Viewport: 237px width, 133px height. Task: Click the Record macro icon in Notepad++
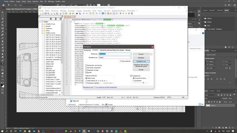pos(120,13)
